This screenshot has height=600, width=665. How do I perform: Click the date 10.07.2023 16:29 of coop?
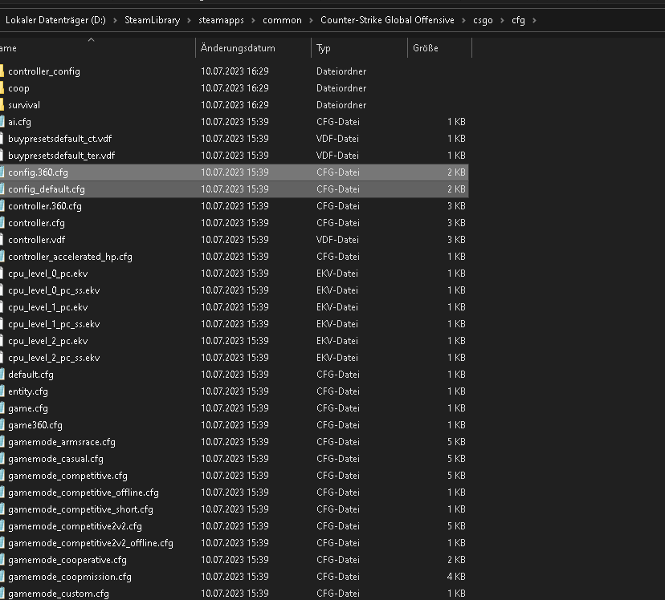tap(235, 88)
